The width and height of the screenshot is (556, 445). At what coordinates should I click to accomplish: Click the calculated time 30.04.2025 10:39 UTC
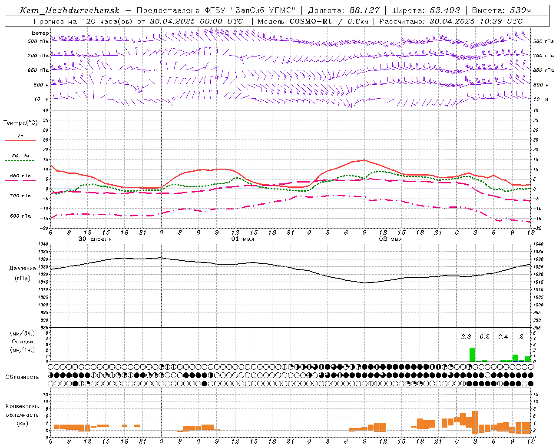pos(476,21)
